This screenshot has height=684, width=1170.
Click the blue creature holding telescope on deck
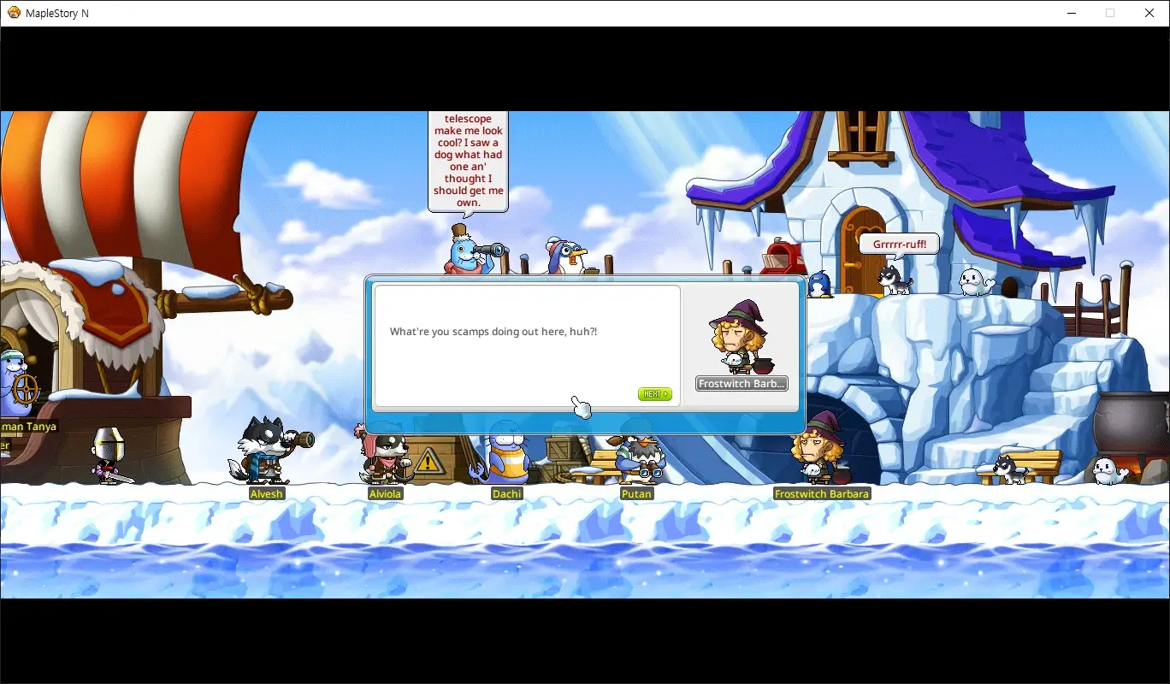pyautogui.click(x=473, y=251)
